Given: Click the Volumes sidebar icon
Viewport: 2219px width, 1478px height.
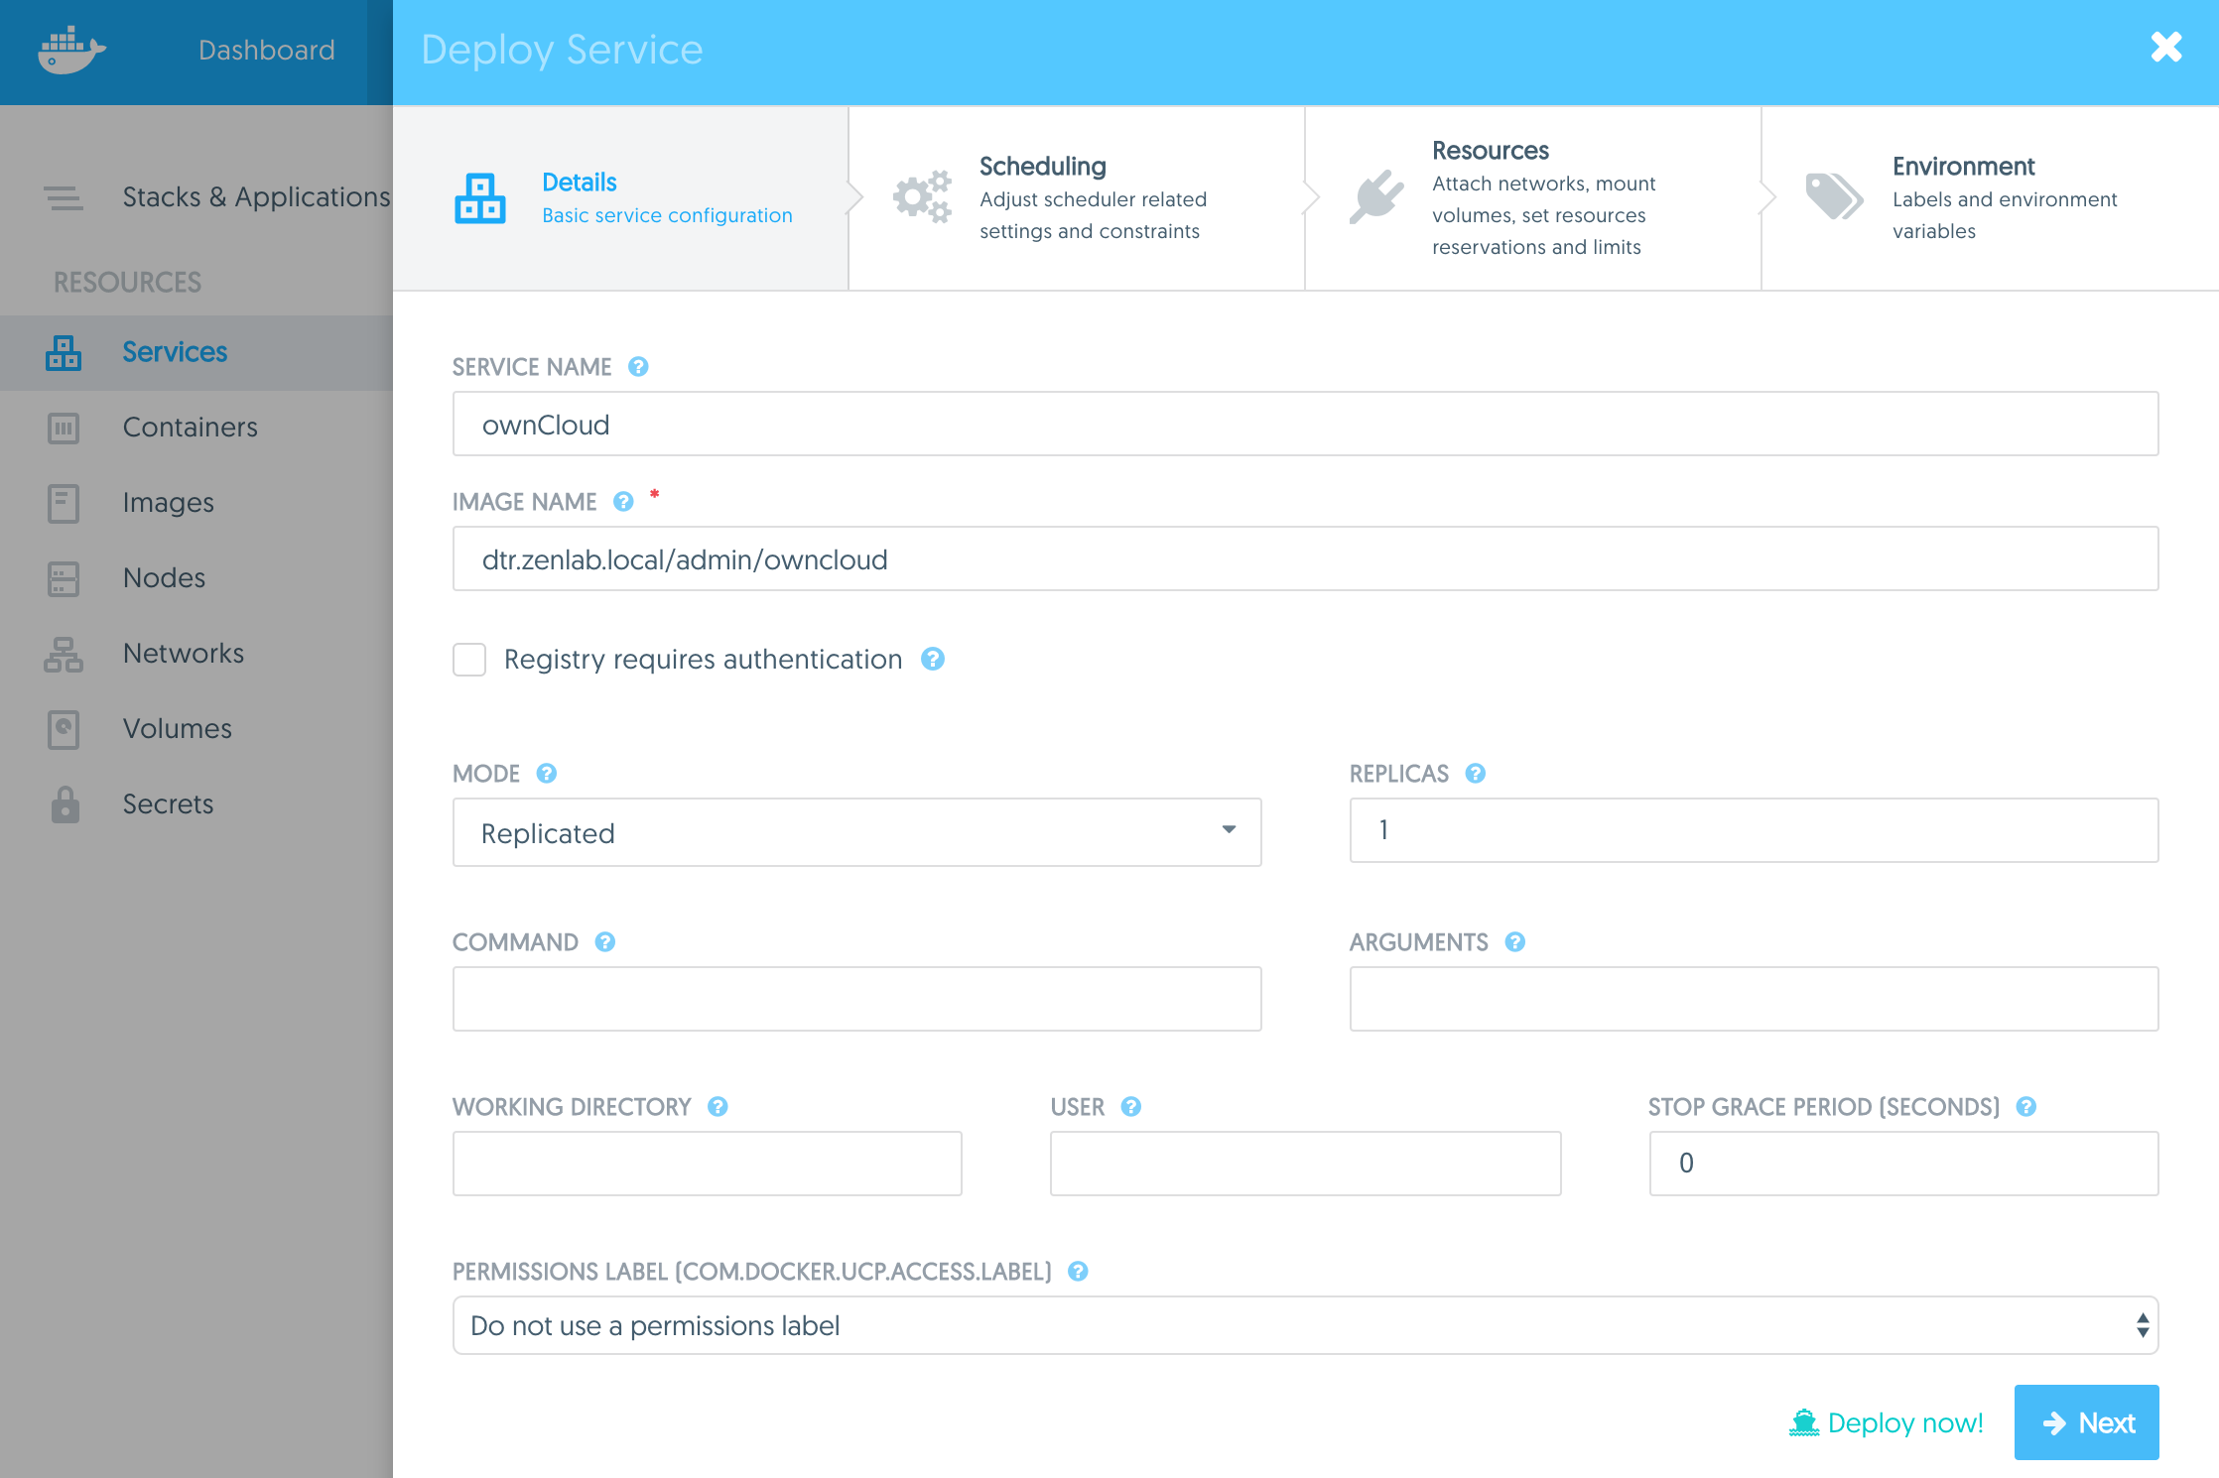Looking at the screenshot, I should point(64,729).
